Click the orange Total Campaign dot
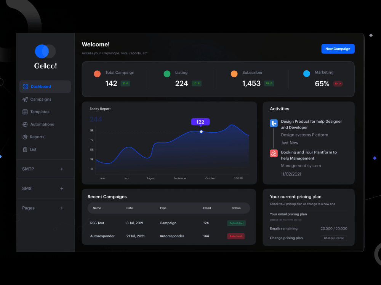The image size is (381, 285). (97, 74)
